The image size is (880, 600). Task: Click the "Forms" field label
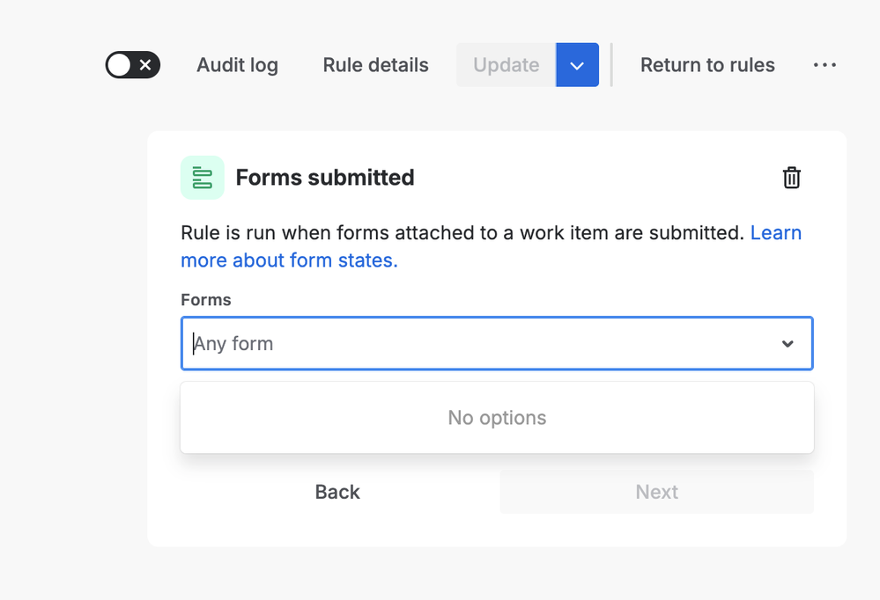click(206, 300)
